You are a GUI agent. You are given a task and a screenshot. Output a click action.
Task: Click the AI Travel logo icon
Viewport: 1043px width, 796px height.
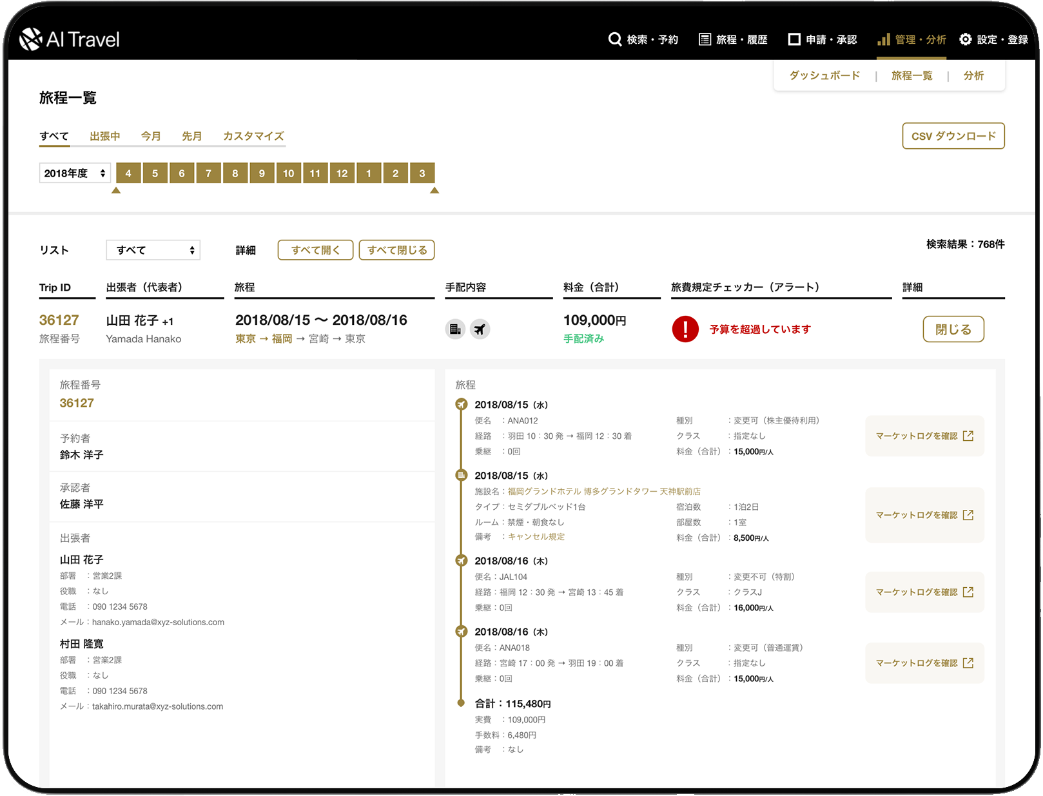tap(30, 39)
